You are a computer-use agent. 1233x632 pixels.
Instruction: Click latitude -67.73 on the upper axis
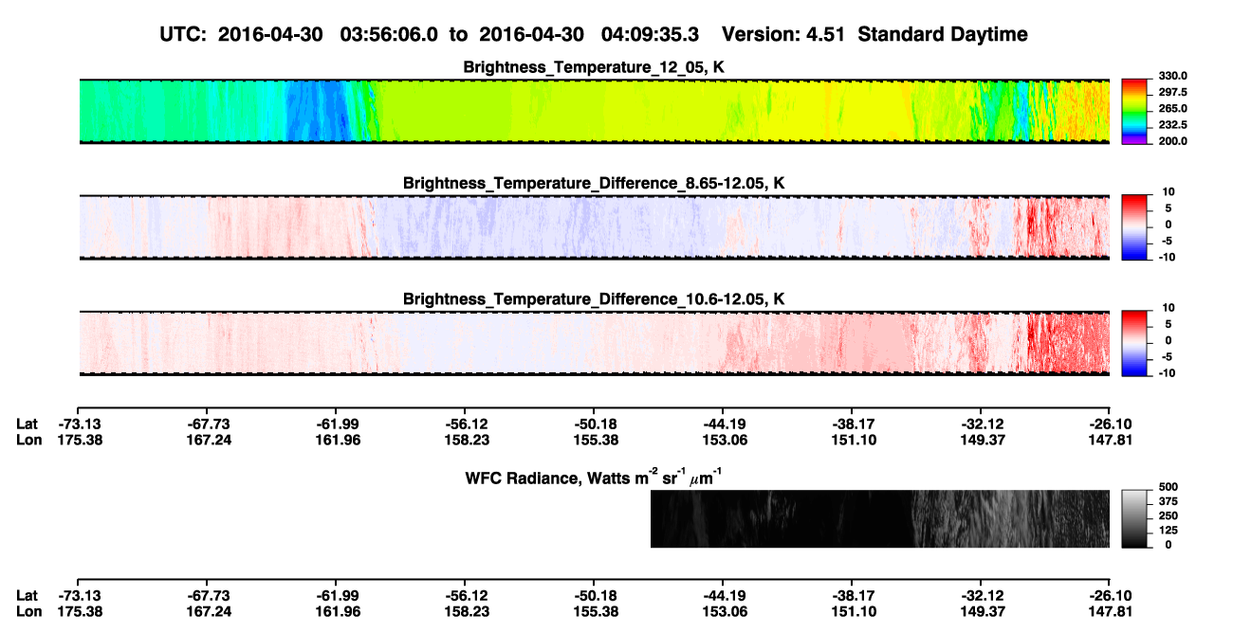point(206,425)
